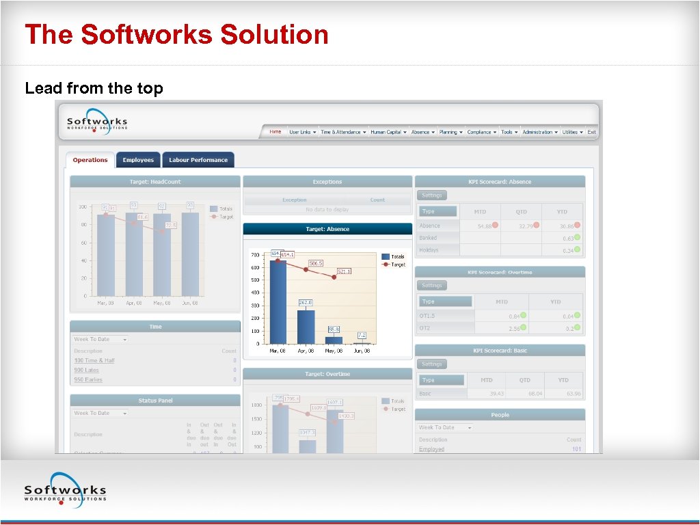The image size is (700, 525).
Task: Switch to the Employees tab
Action: (x=138, y=159)
